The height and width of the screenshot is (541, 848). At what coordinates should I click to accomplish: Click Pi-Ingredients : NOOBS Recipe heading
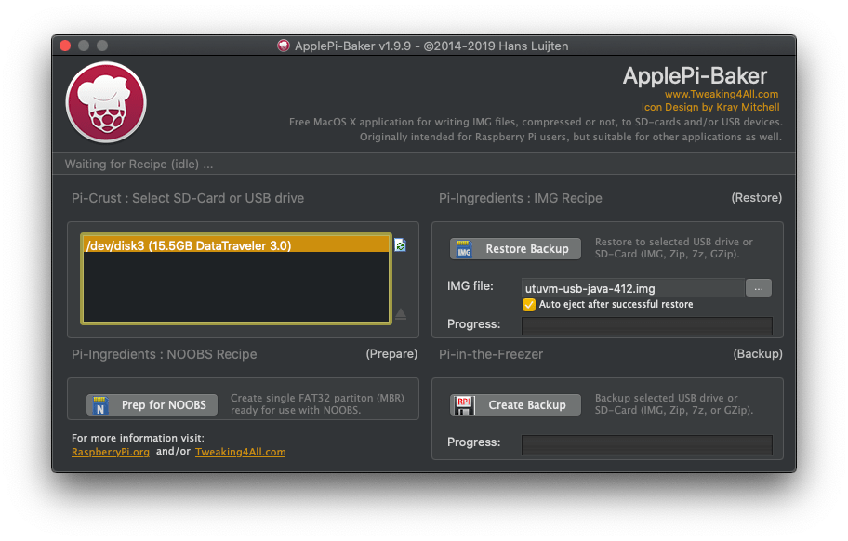[x=164, y=354]
